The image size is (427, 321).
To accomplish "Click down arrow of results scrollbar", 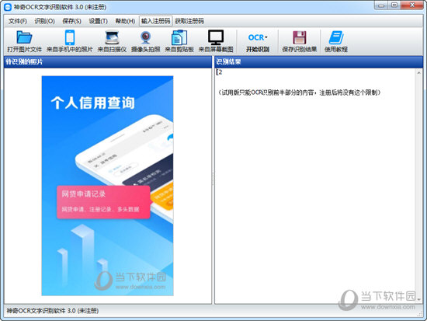I will tap(418, 300).
